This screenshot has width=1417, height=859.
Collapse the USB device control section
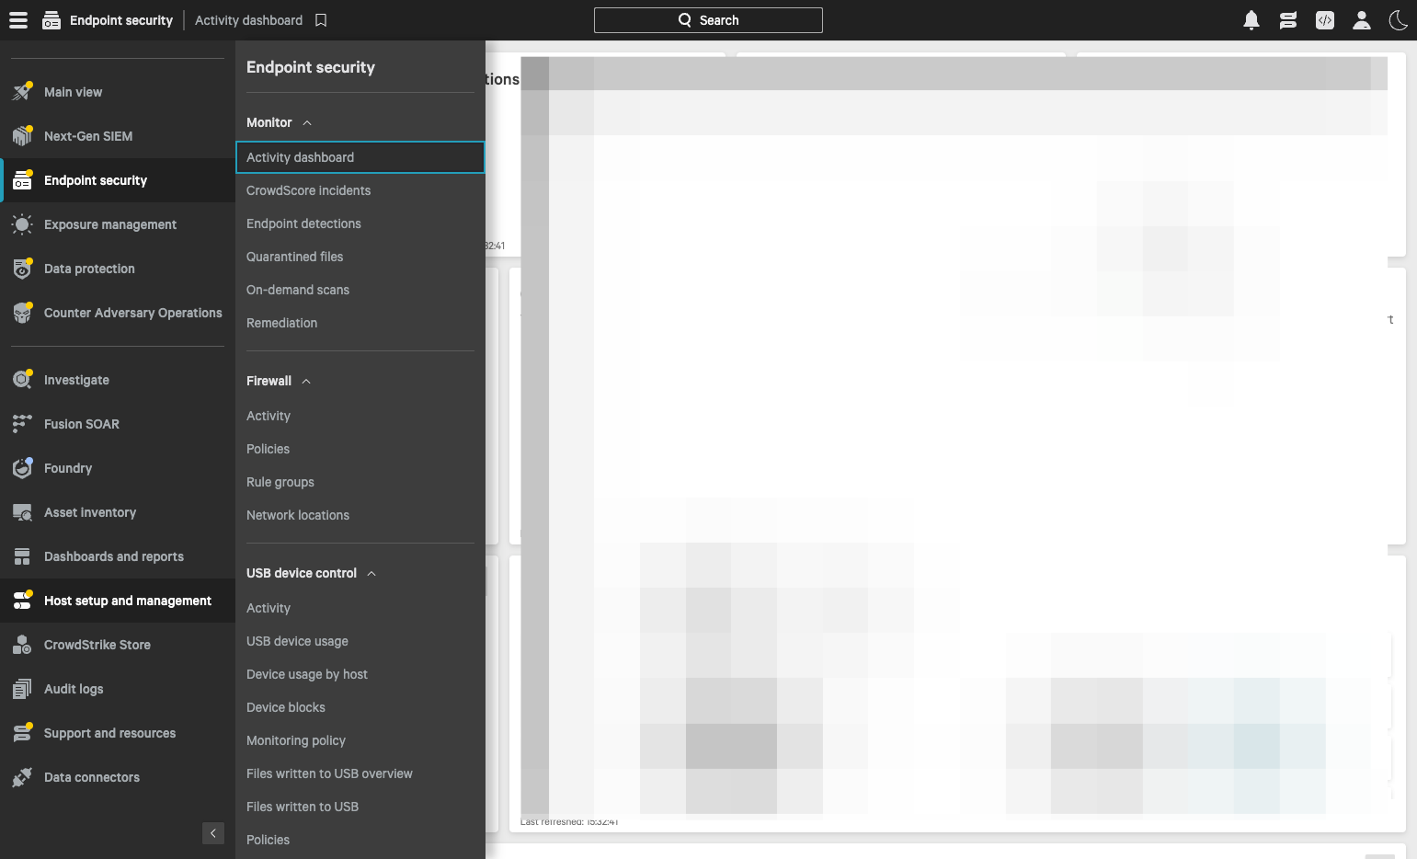click(371, 573)
